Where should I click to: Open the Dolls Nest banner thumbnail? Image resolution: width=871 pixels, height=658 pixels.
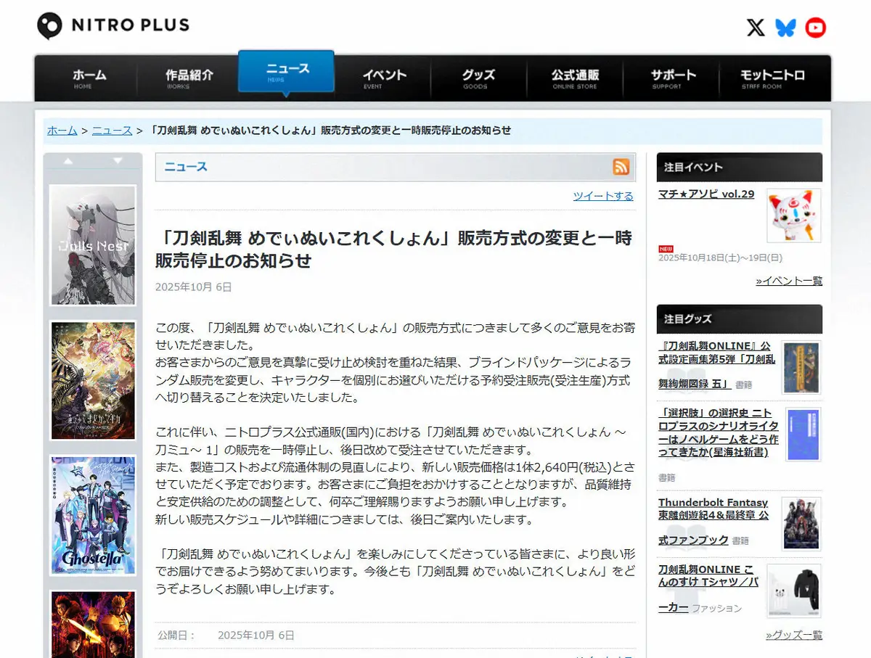[93, 245]
